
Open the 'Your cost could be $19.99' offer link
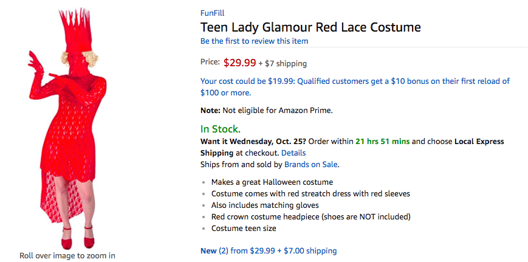point(355,87)
